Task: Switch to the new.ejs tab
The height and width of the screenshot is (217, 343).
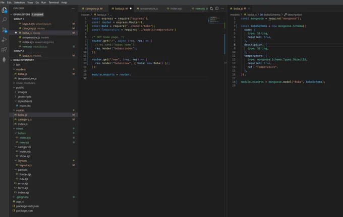Action: 199,9
